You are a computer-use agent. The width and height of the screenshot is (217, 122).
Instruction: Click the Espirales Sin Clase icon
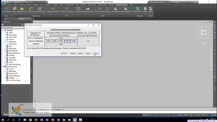(x=40, y=10)
